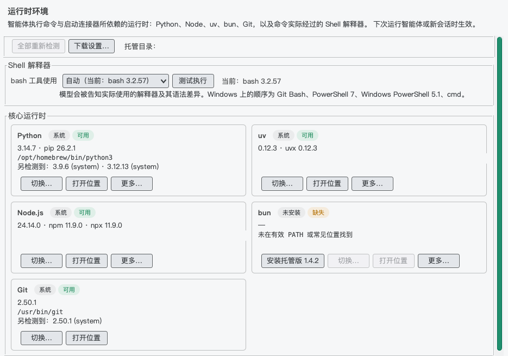Click 切换... in the Python card
This screenshot has width=508, height=356.
pyautogui.click(x=41, y=184)
